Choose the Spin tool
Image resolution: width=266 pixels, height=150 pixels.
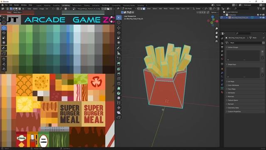[119, 93]
